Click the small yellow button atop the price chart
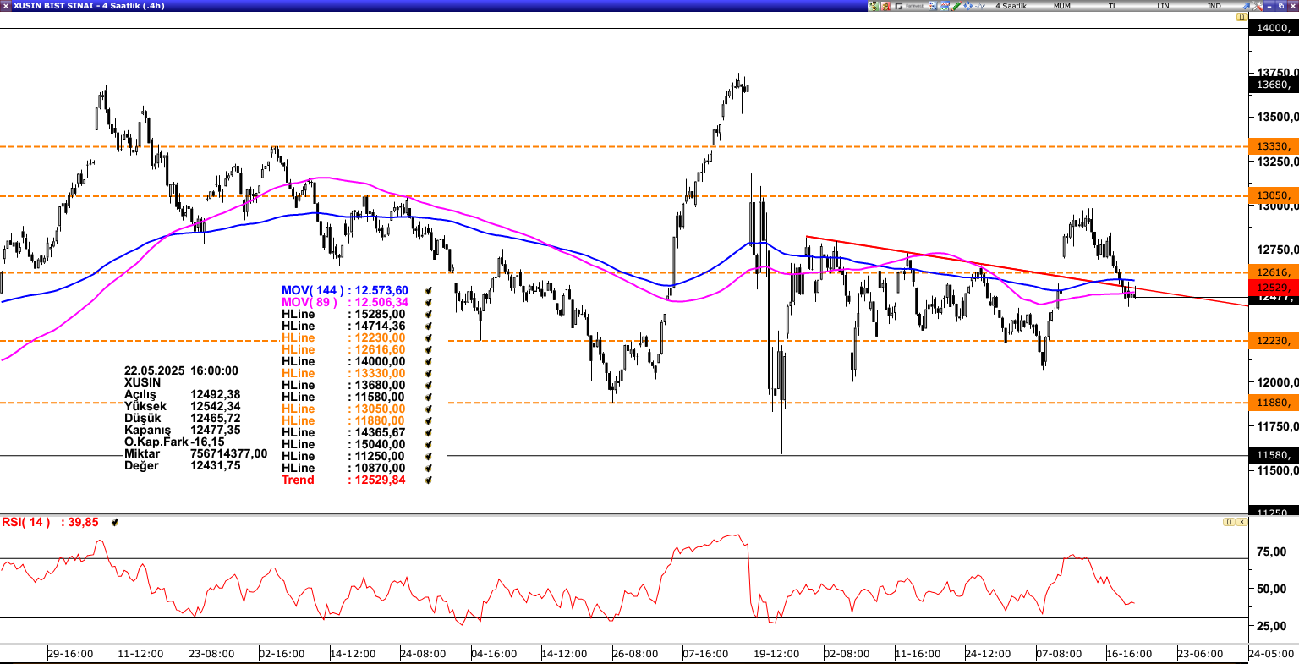 1241,17
